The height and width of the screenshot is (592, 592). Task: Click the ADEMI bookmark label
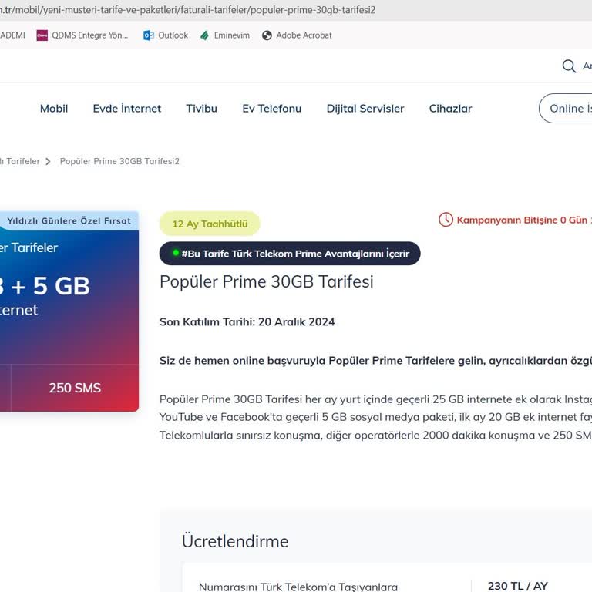tap(12, 35)
